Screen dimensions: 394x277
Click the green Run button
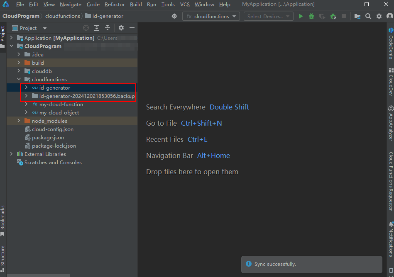tap(301, 17)
